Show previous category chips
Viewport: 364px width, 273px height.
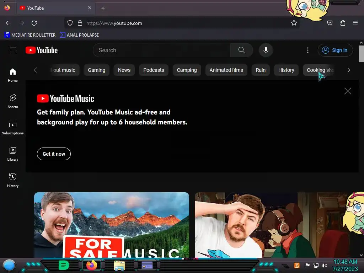pos(36,70)
